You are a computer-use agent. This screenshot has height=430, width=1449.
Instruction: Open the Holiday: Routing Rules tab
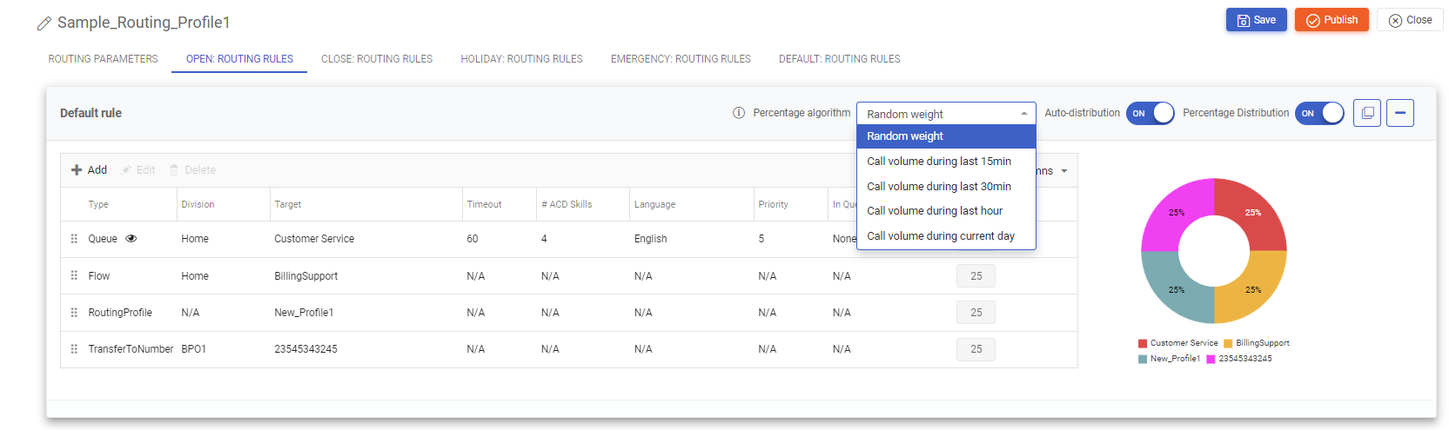click(521, 59)
